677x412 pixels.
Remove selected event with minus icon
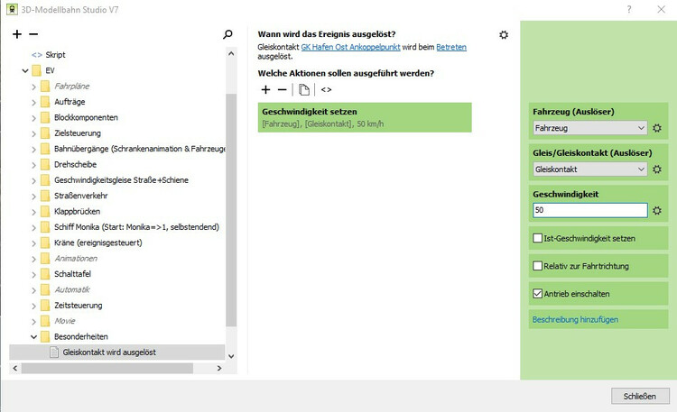tap(33, 34)
